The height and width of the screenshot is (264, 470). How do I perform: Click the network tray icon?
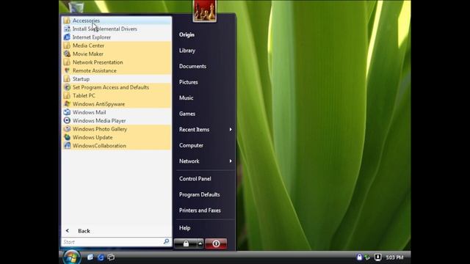[367, 257]
